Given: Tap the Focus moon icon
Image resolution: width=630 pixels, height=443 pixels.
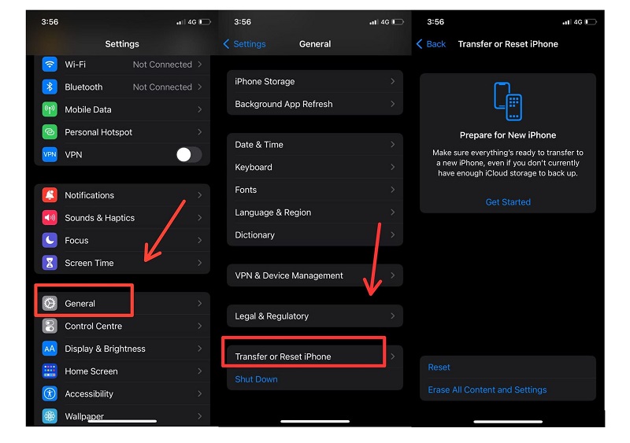Looking at the screenshot, I should pyautogui.click(x=50, y=240).
